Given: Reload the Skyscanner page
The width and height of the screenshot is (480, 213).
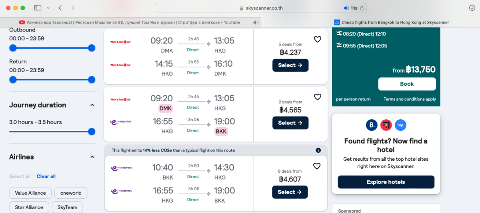Looking at the screenshot, I should click(362, 8).
